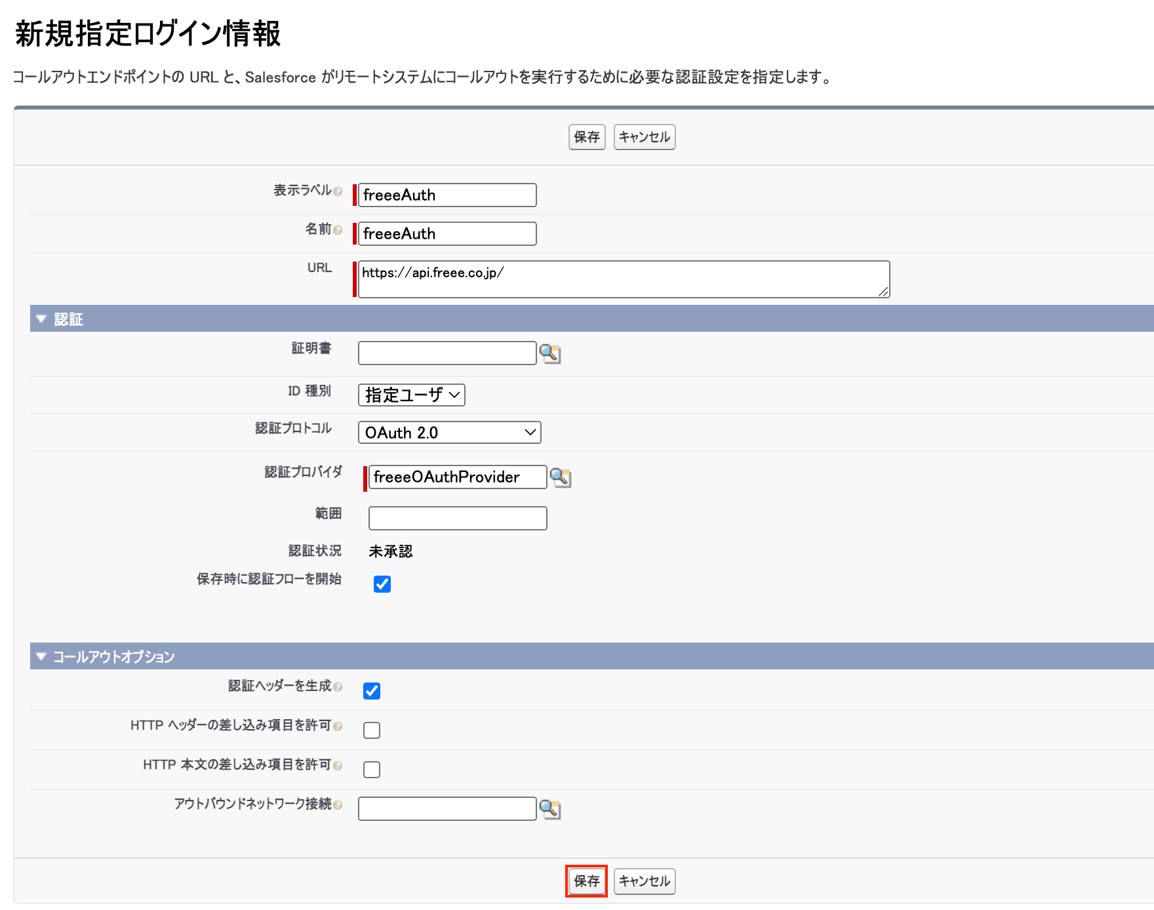Open the 認証プロトコル OAuth 2.0 dropdown

(x=449, y=433)
